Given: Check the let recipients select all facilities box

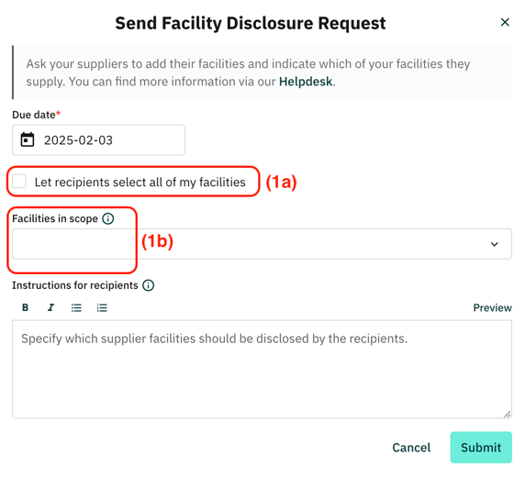Looking at the screenshot, I should tap(19, 181).
